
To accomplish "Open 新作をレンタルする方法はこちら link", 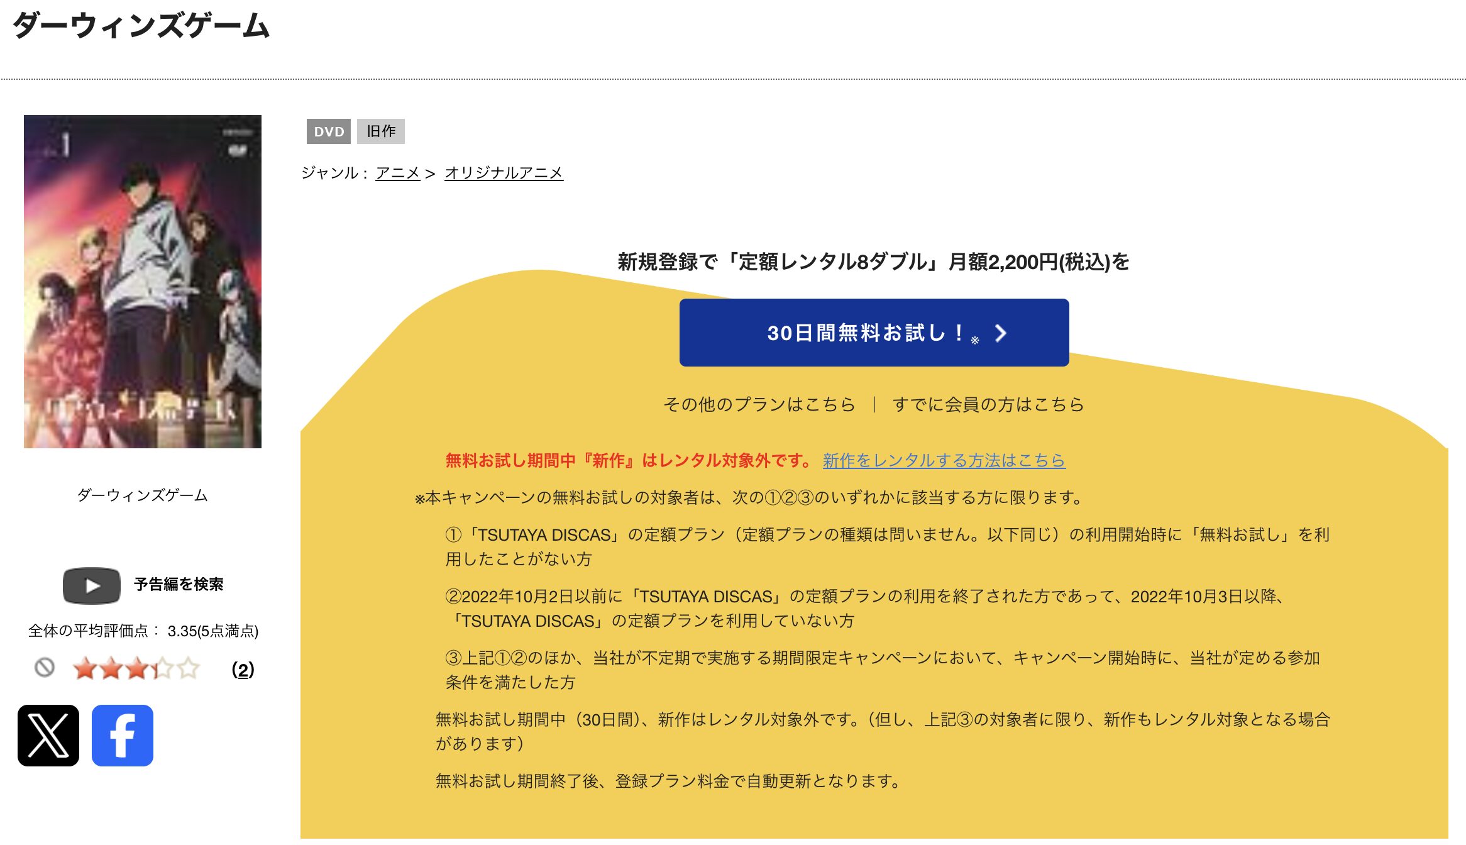I will [944, 460].
